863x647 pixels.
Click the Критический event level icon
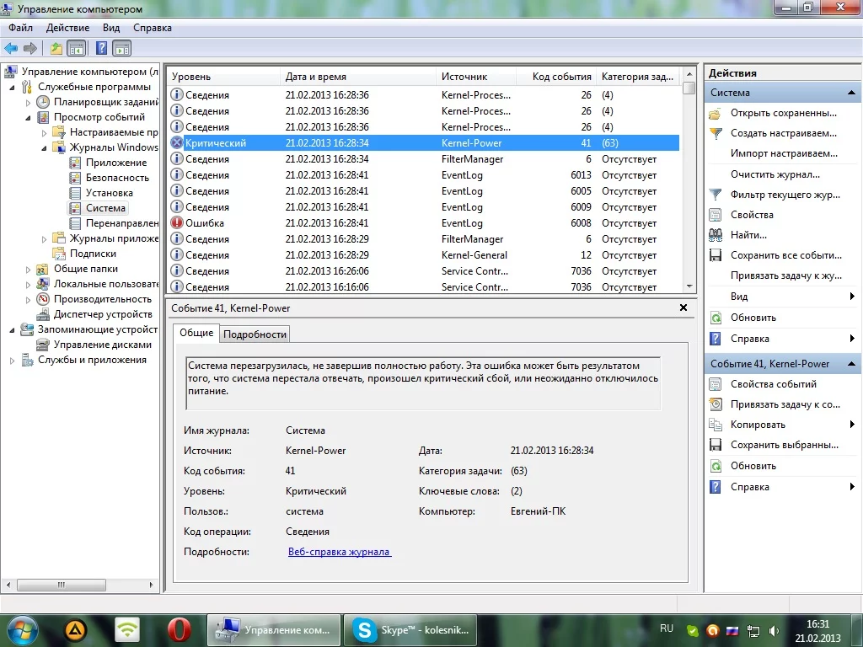pos(177,143)
